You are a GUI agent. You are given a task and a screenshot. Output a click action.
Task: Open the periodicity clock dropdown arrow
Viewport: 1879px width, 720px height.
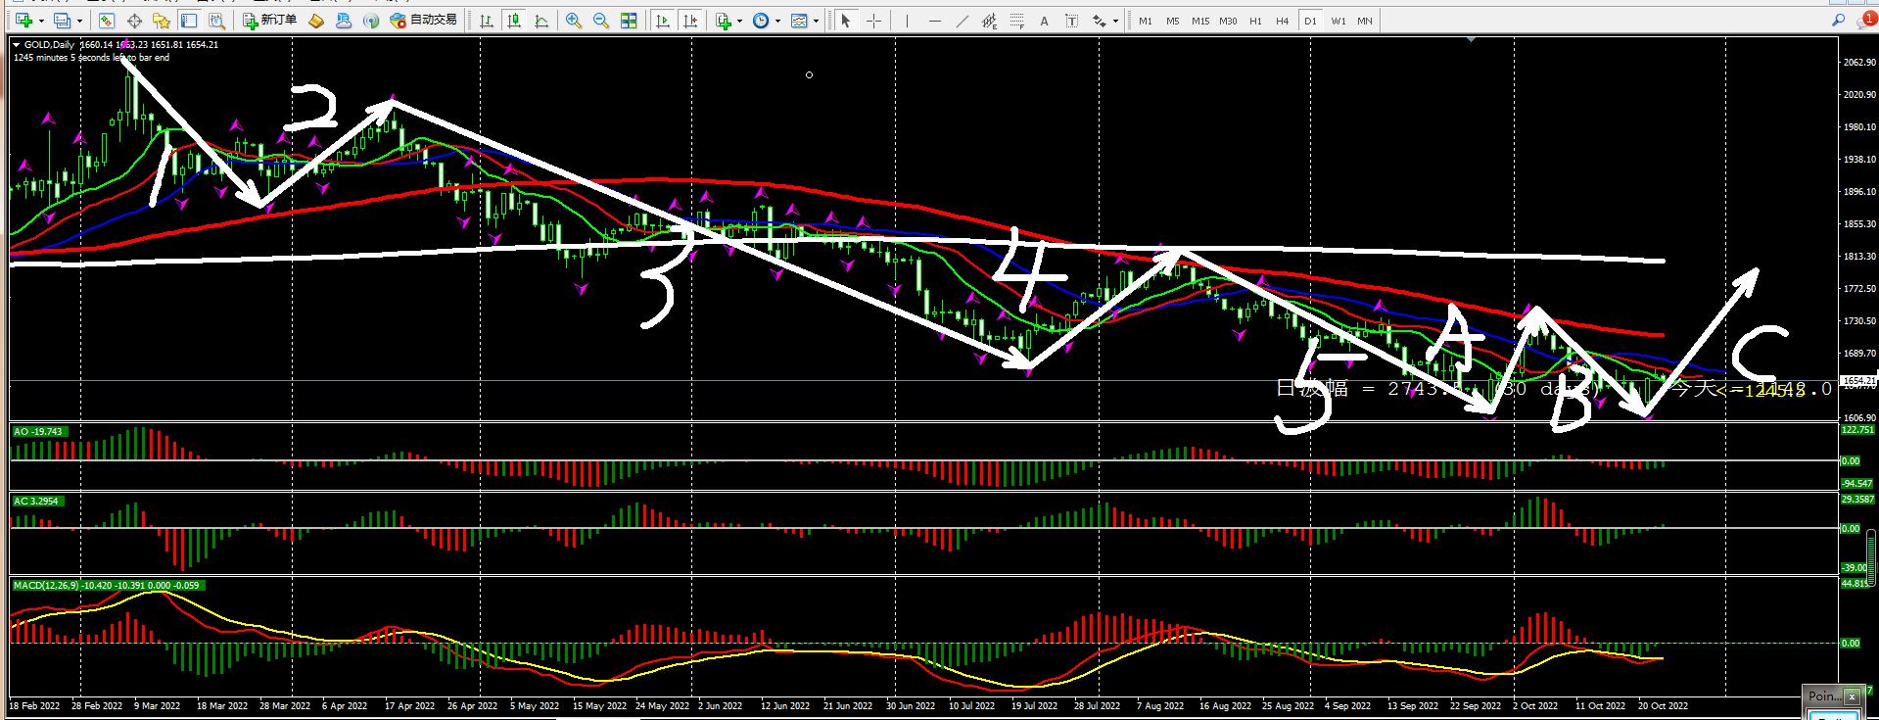click(777, 21)
